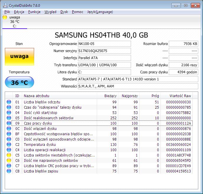Click blue status icon for attribute BF
The height and width of the screenshot is (194, 203).
tap(9, 134)
